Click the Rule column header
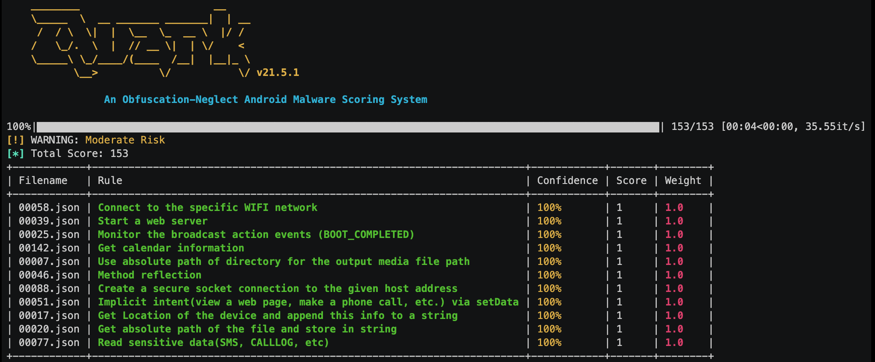Image resolution: width=875 pixels, height=362 pixels. [110, 181]
